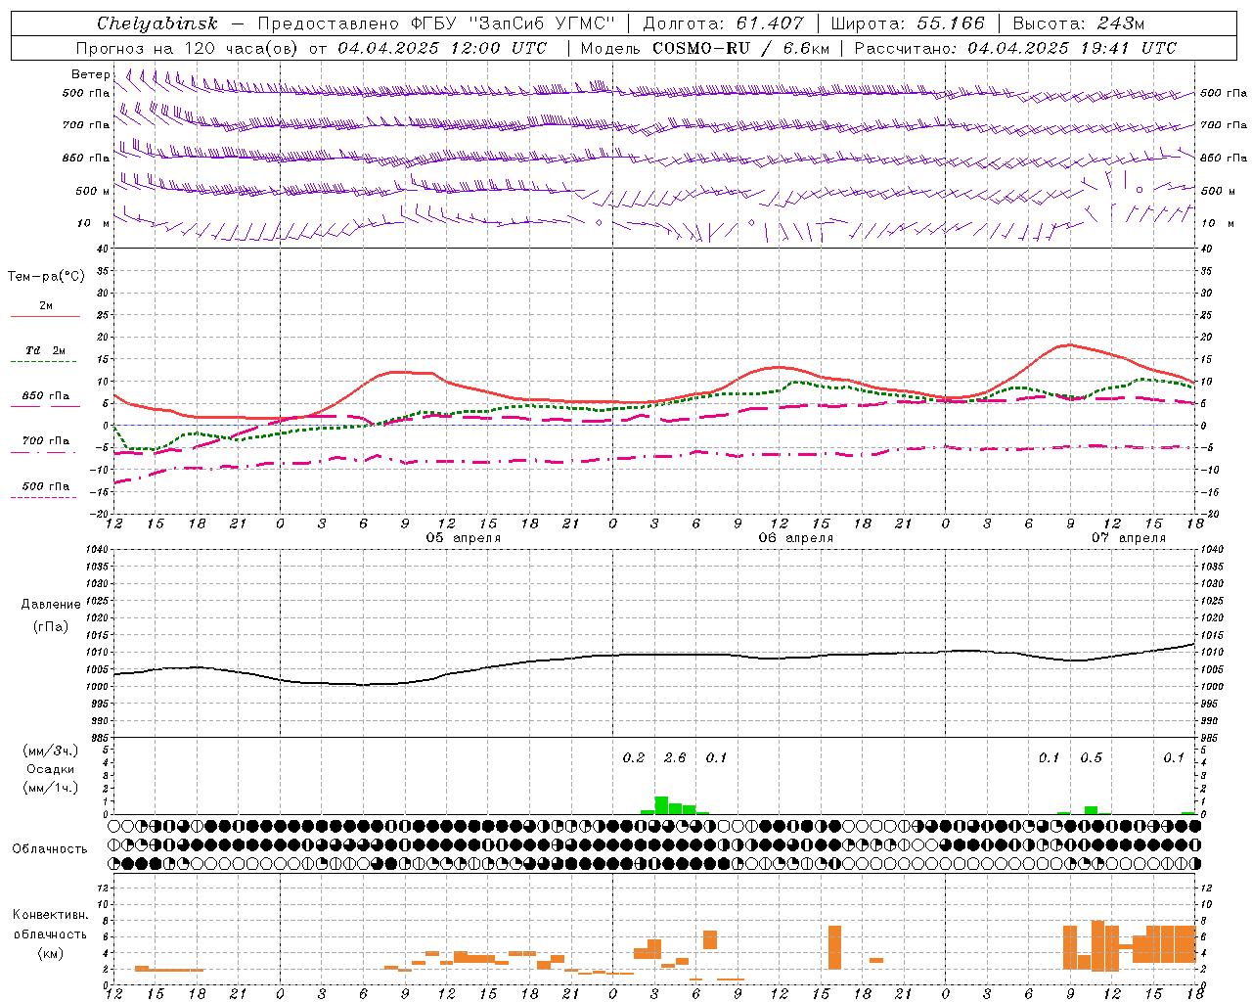Image resolution: width=1252 pixels, height=1002 pixels.
Task: Click the Тем-ра(°C) temperature panel label
Action: [x=46, y=276]
